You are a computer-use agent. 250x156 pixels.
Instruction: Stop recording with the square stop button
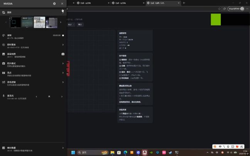tap(63, 35)
